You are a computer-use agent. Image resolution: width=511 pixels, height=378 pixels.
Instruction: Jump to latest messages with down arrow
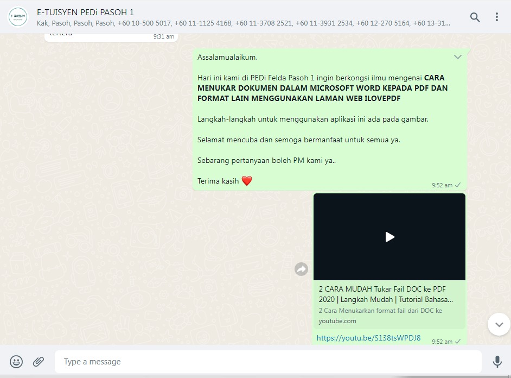[499, 324]
